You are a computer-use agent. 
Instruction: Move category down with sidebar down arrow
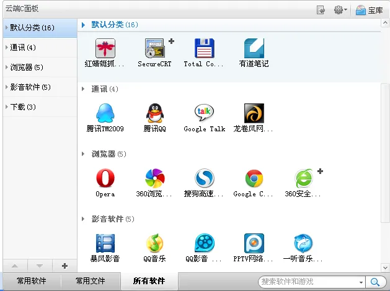40,266
